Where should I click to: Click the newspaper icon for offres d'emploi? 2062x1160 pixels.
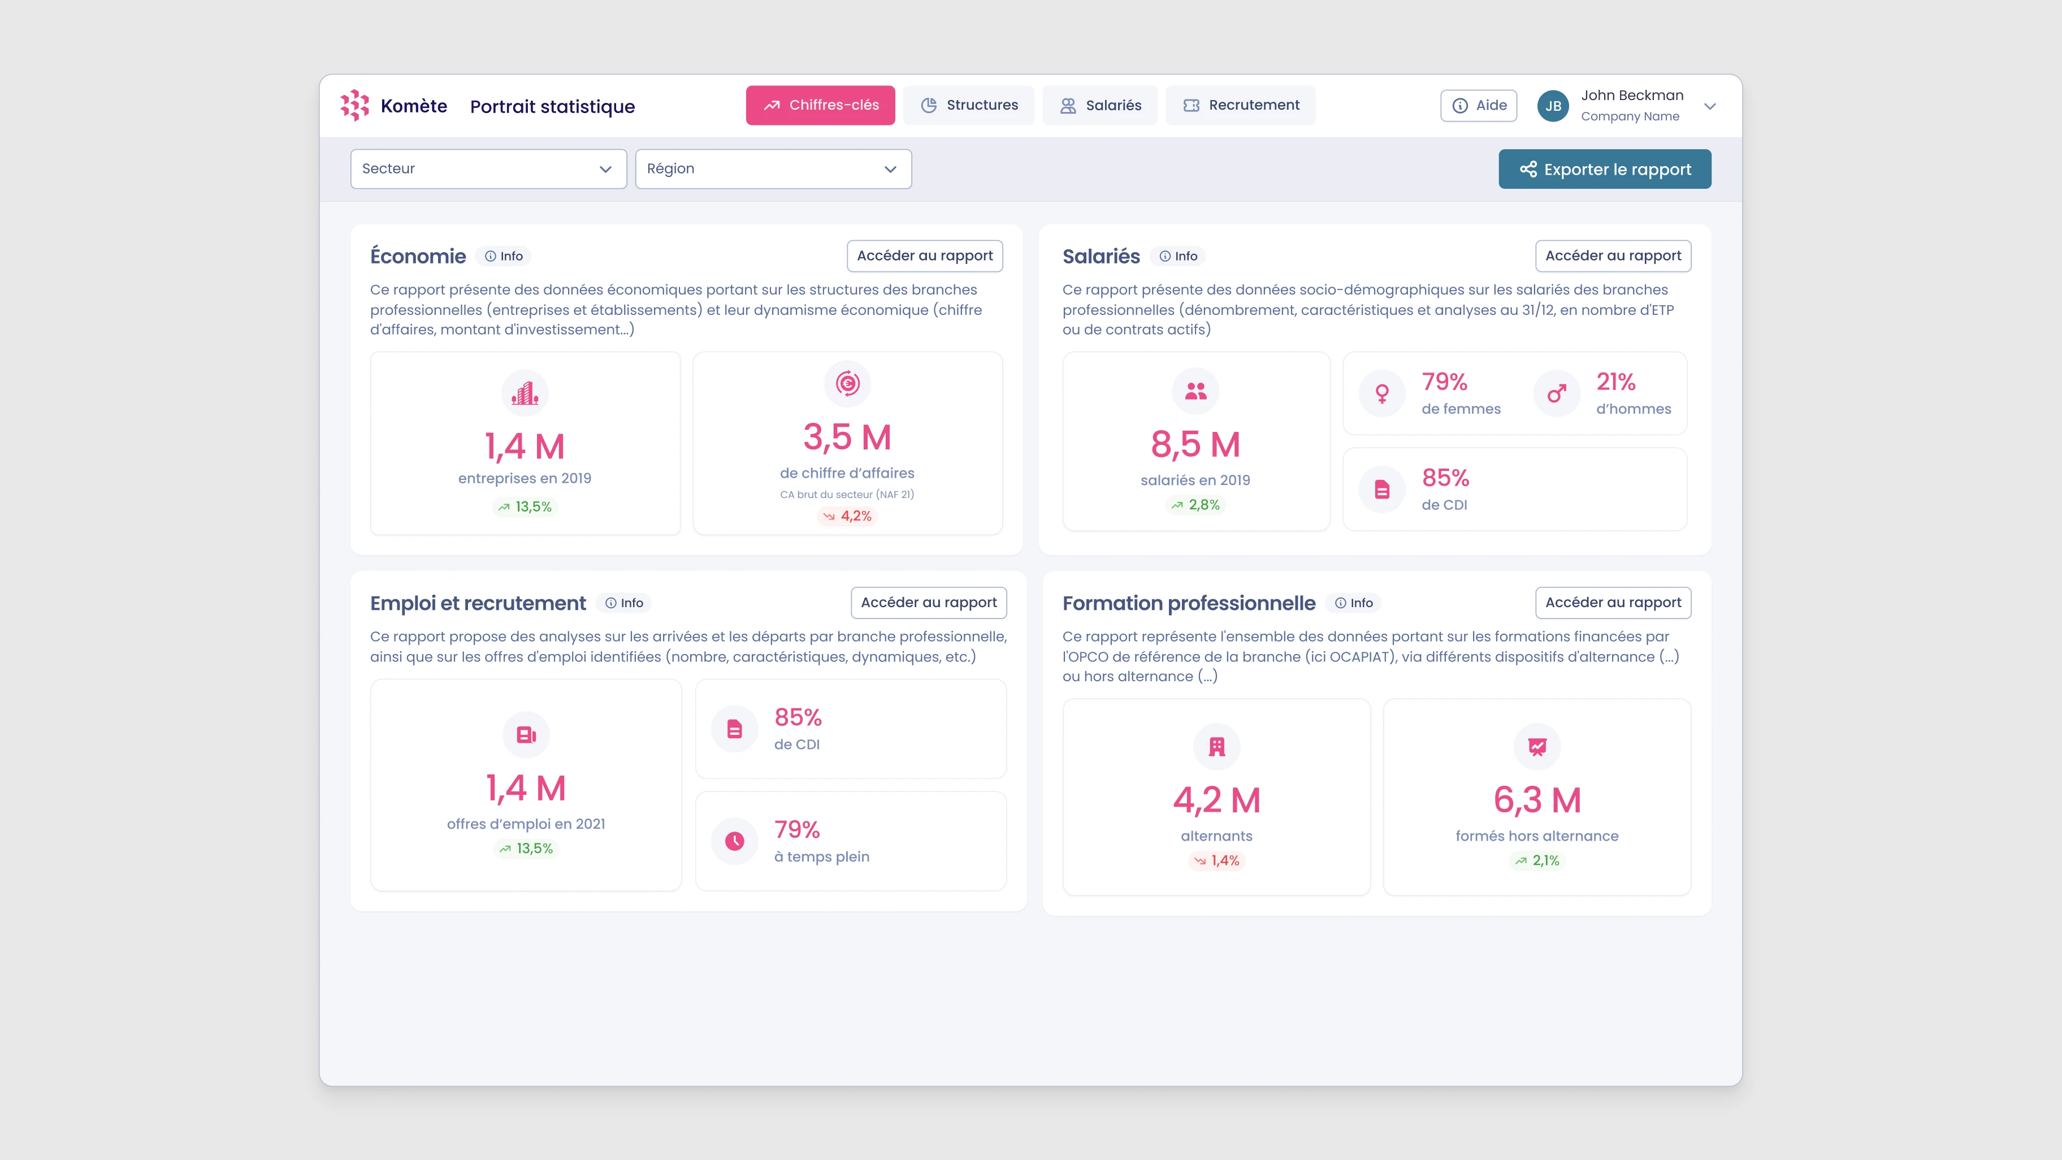pyautogui.click(x=526, y=734)
